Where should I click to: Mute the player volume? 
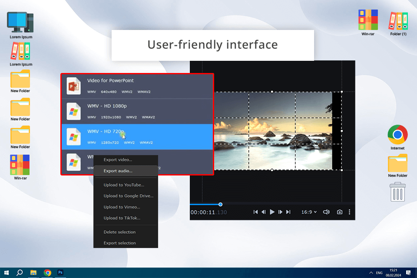(x=326, y=212)
